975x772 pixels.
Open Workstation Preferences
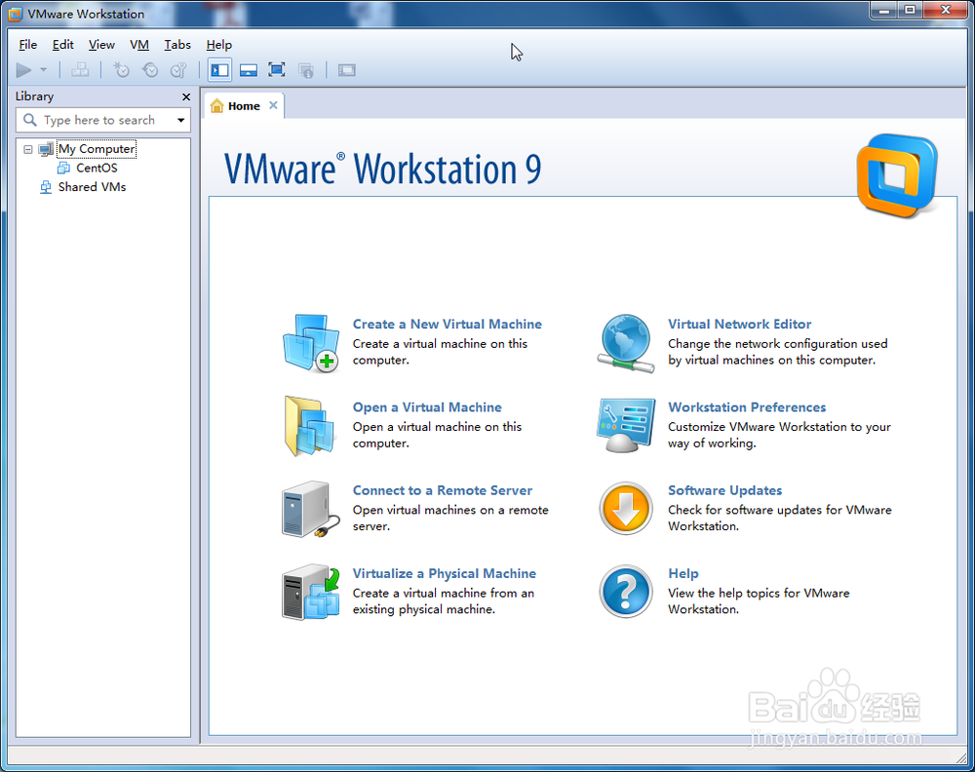(x=747, y=406)
